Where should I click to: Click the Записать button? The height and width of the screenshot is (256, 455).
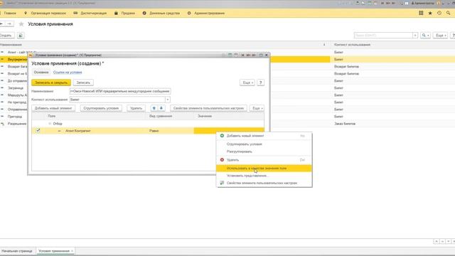(x=83, y=82)
